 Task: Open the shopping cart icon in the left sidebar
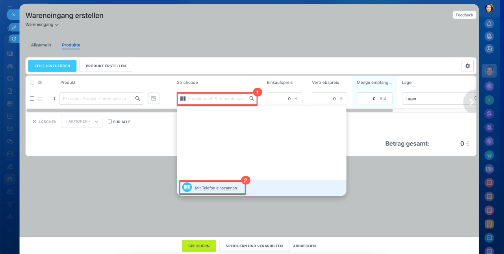10,229
